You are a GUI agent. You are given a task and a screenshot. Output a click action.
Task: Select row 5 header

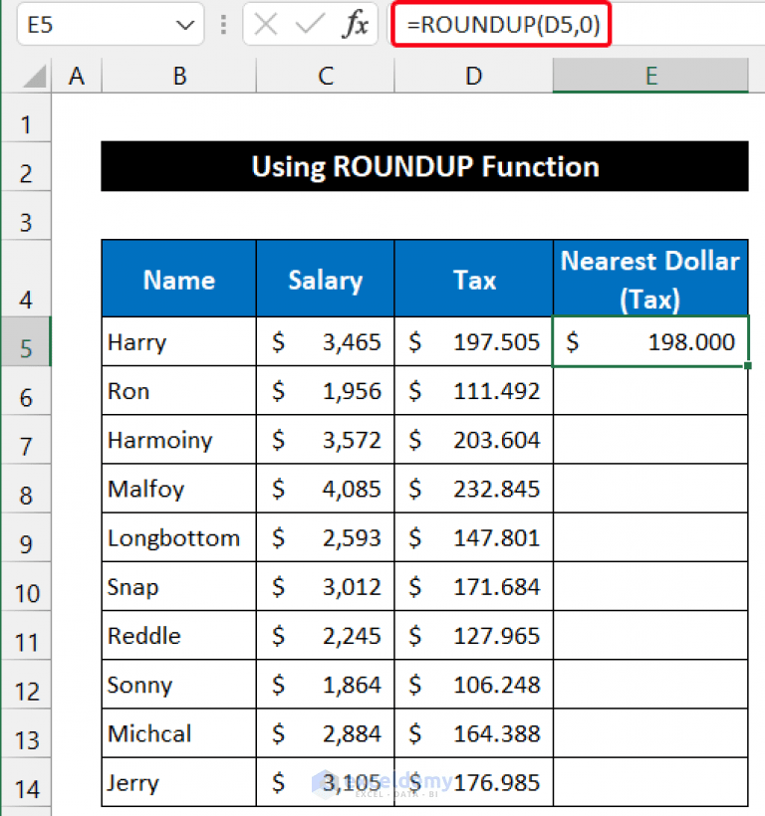coord(26,341)
